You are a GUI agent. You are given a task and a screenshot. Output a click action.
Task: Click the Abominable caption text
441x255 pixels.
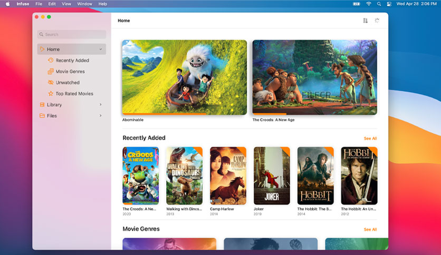(x=133, y=120)
